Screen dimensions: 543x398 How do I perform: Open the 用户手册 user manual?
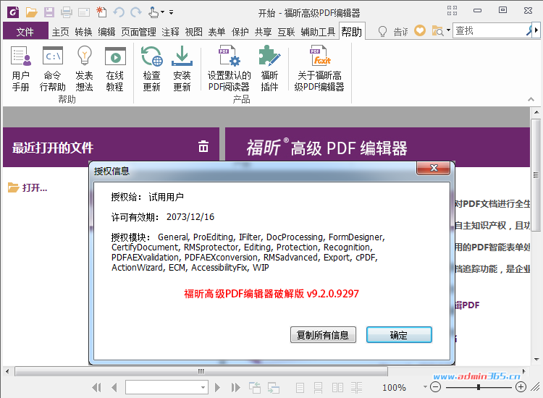point(21,69)
